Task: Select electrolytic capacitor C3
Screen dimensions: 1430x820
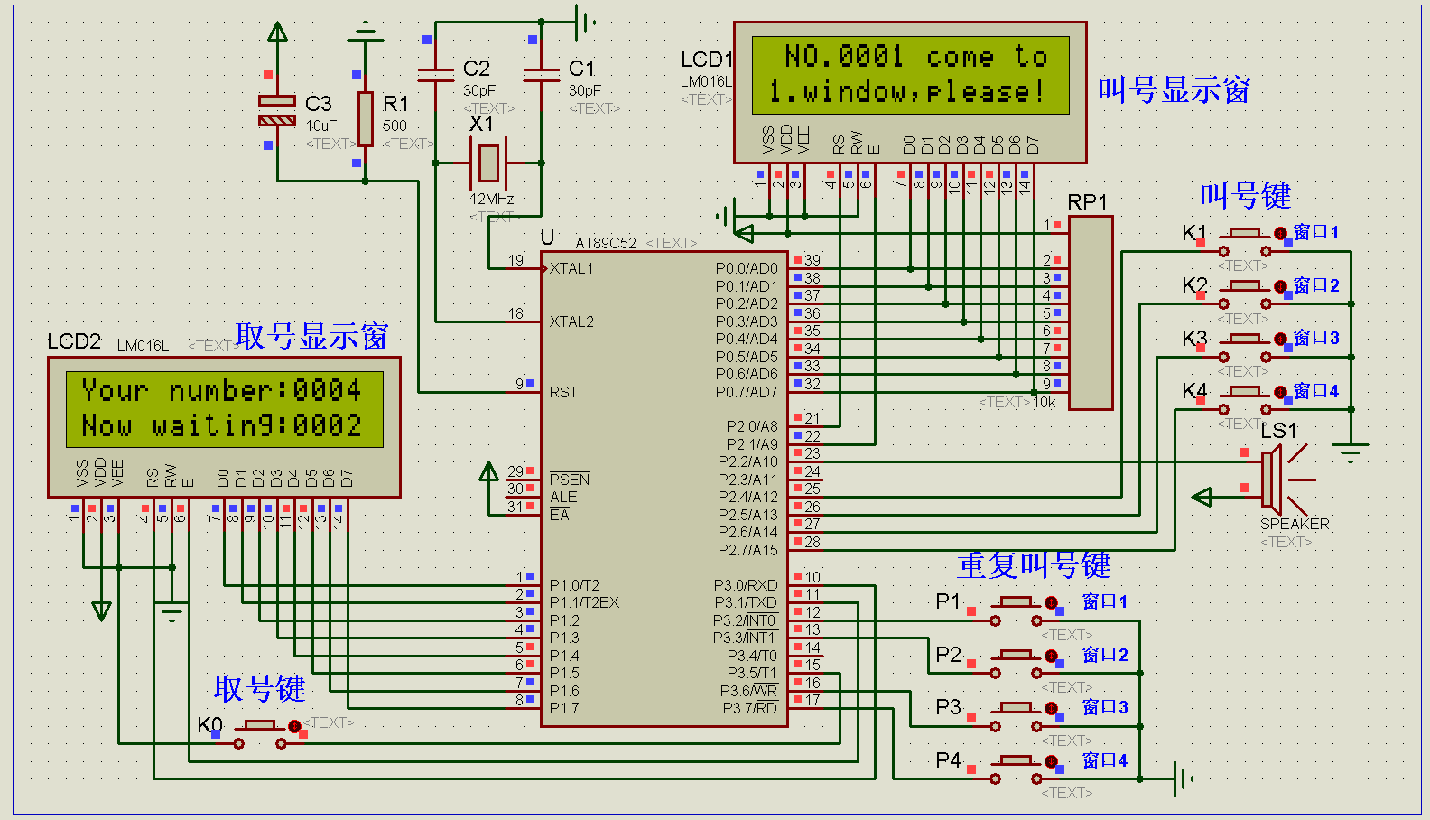Action: coord(277,109)
